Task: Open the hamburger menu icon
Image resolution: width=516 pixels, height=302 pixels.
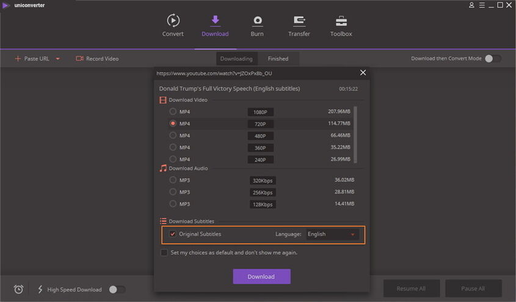Action: click(482, 5)
